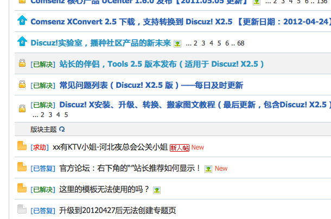Click the folder icon beside 这里的模板 thread
The width and height of the screenshot is (331, 219).
click(22, 188)
